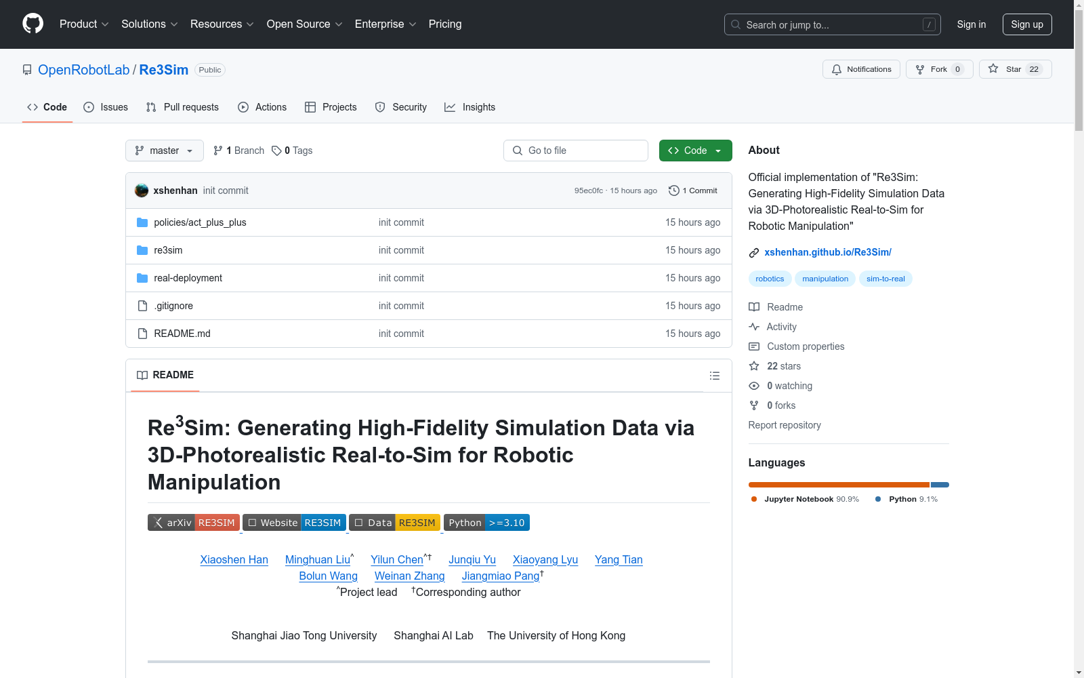Click the real-deployment folder icon
Screen dimensions: 1084x678
tap(142, 278)
